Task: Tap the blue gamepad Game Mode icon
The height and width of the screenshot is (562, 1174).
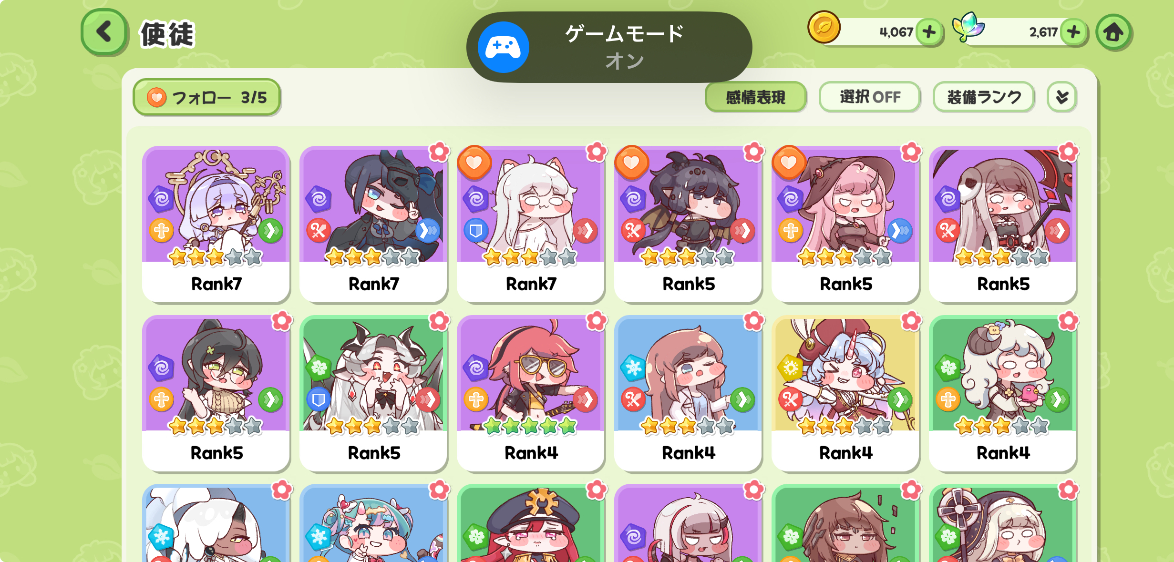Action: [x=504, y=47]
